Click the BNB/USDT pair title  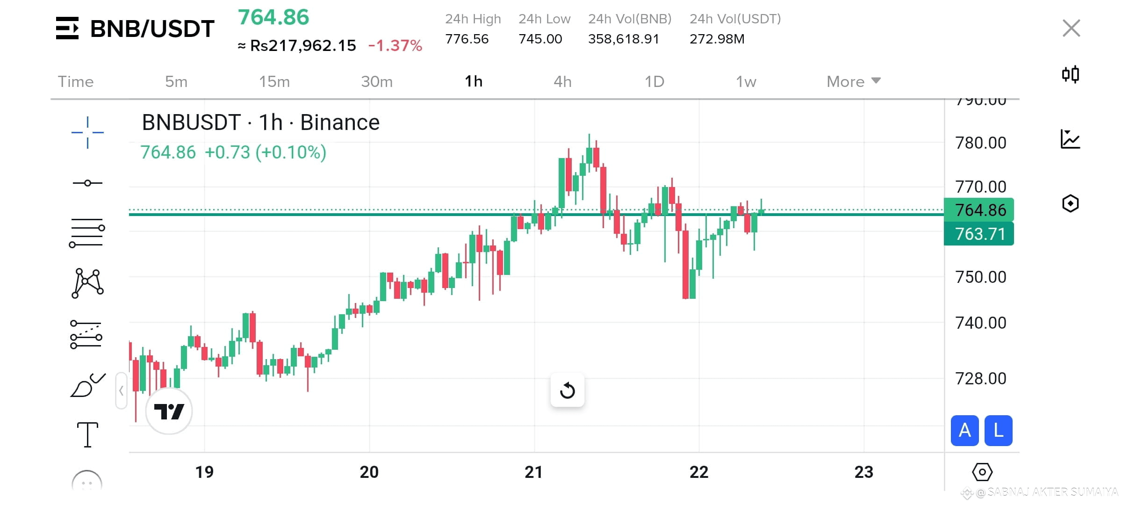[x=152, y=29]
